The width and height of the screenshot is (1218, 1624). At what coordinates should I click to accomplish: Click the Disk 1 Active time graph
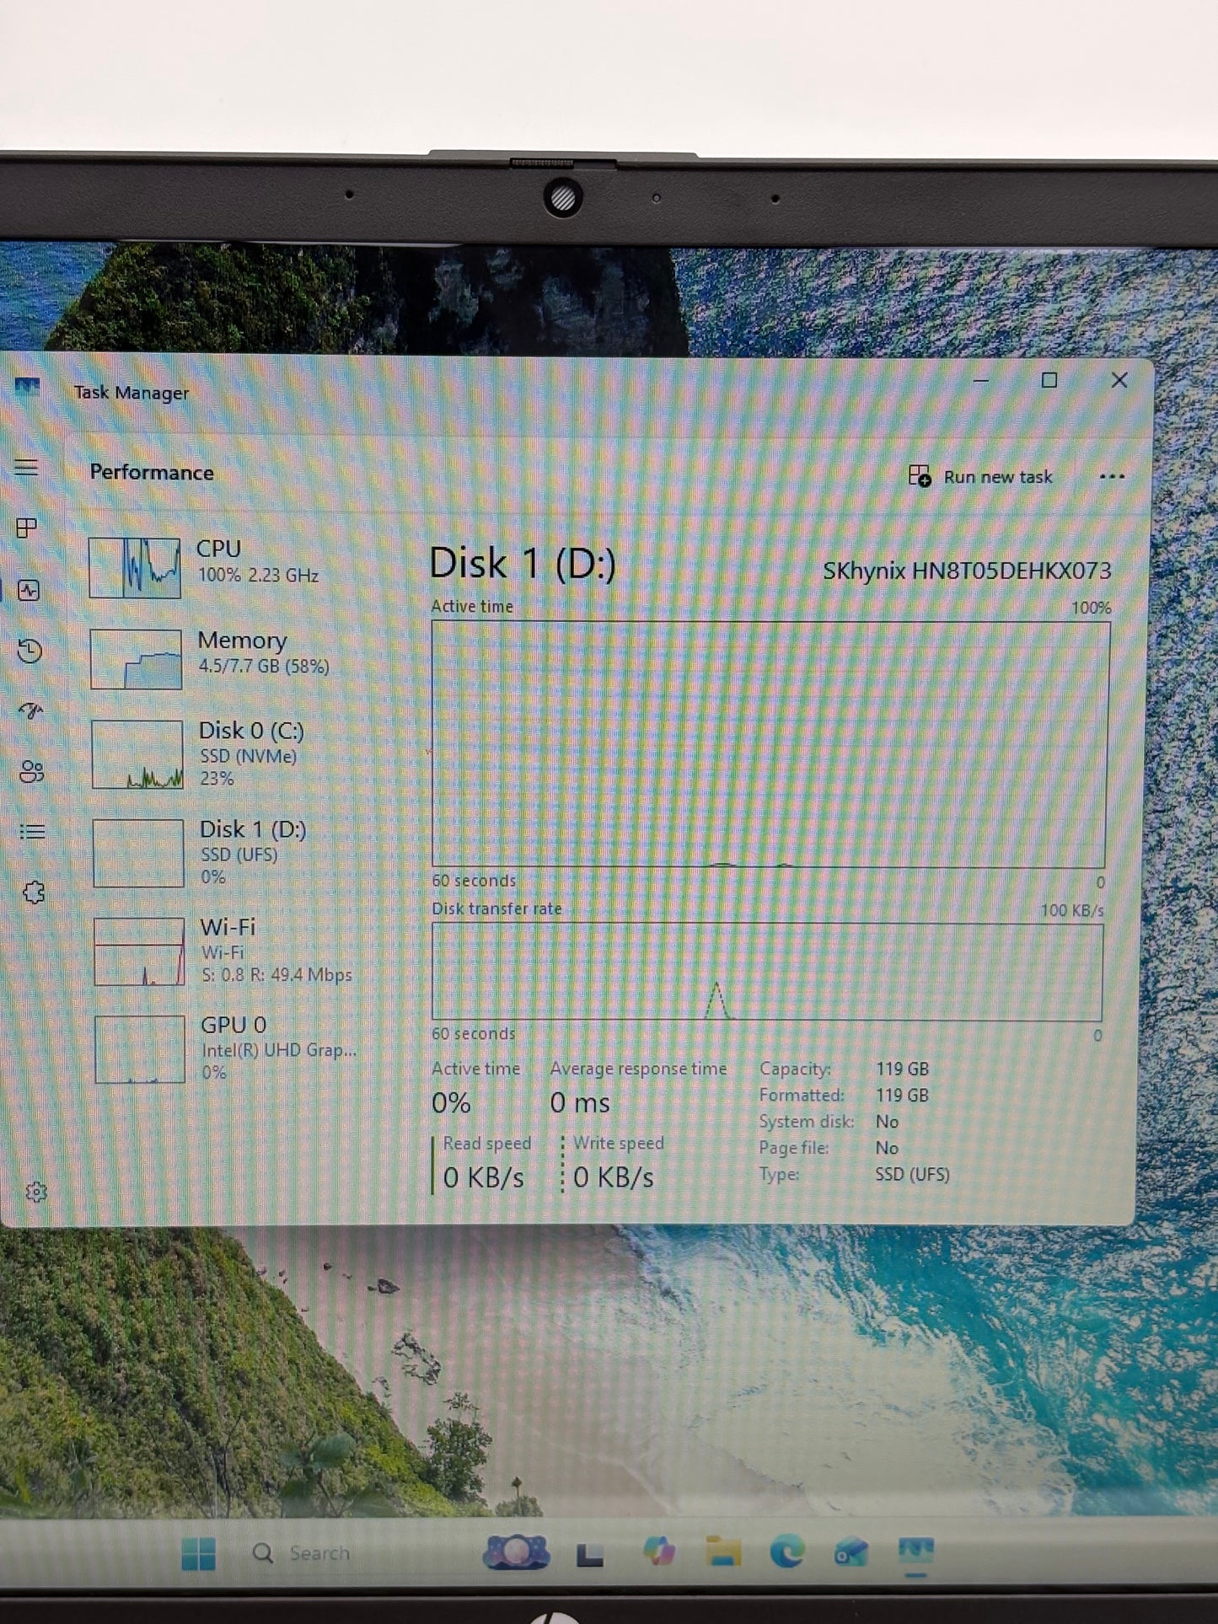tap(770, 744)
